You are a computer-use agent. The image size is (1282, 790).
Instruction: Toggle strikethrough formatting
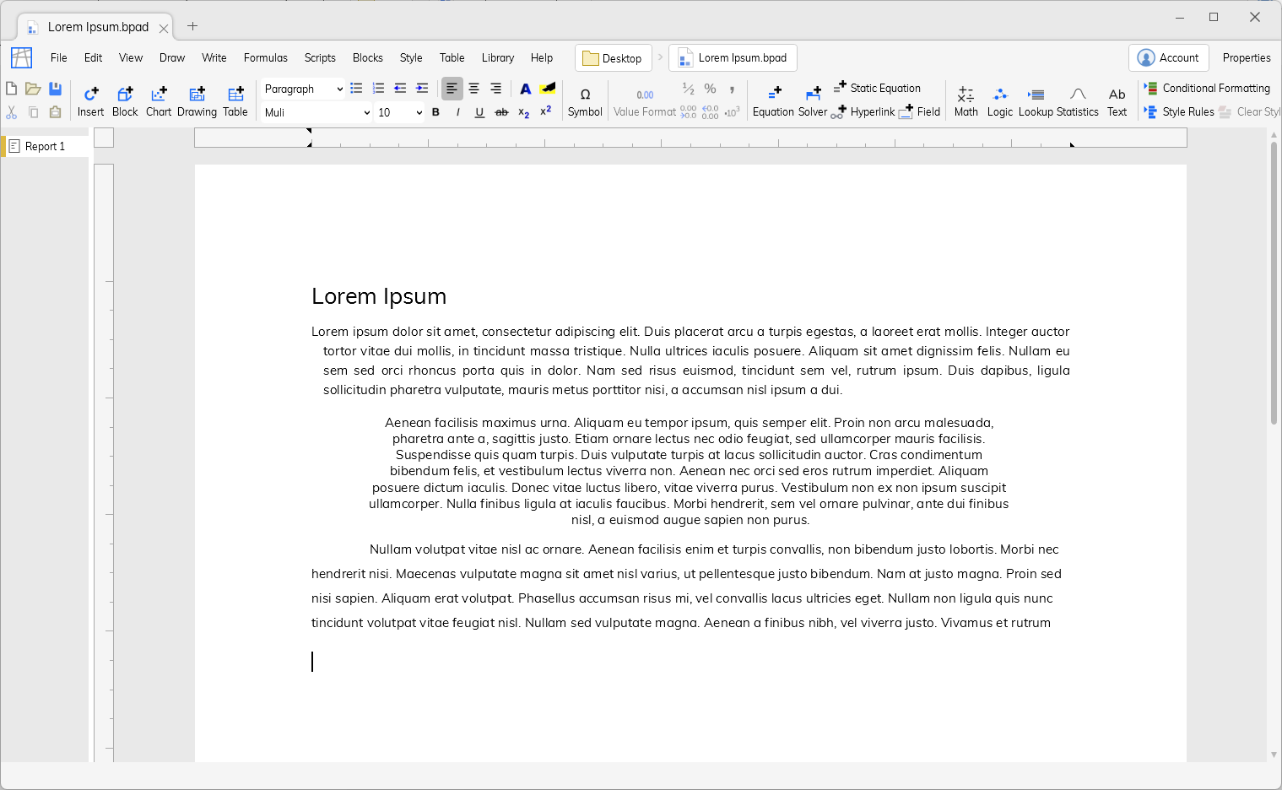tap(501, 112)
